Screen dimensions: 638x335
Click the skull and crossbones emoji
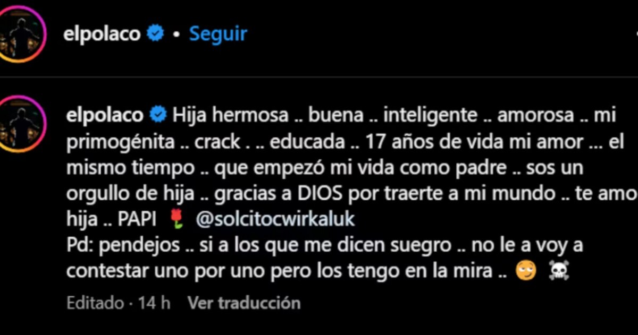pyautogui.click(x=559, y=272)
